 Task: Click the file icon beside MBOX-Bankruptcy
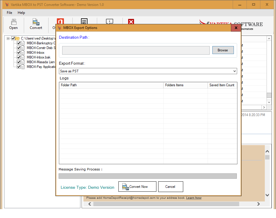point(23,43)
